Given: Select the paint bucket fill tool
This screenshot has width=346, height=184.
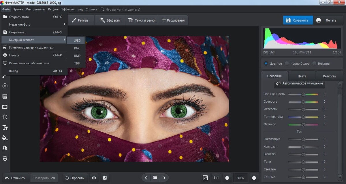Looking at the screenshot, I should click(x=5, y=138).
